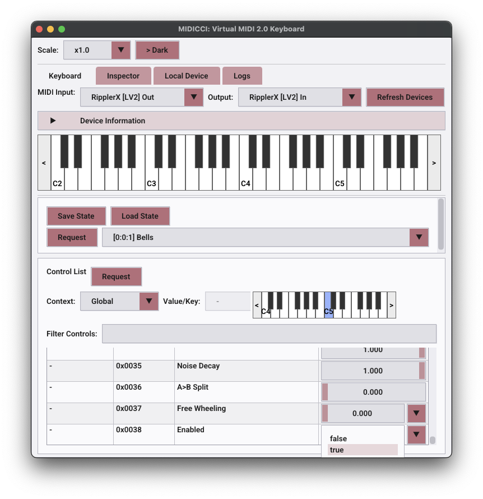Click the dropdown arrow on the Enabled control
The image size is (483, 499).
tap(416, 435)
